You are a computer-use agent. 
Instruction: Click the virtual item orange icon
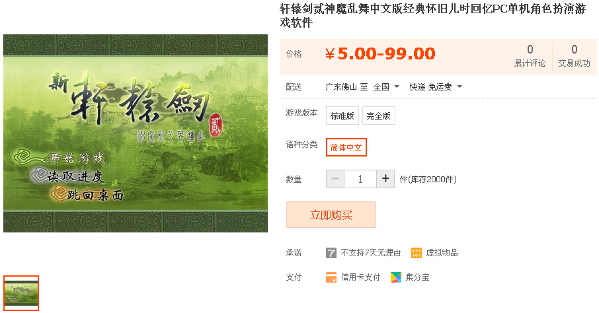417,253
